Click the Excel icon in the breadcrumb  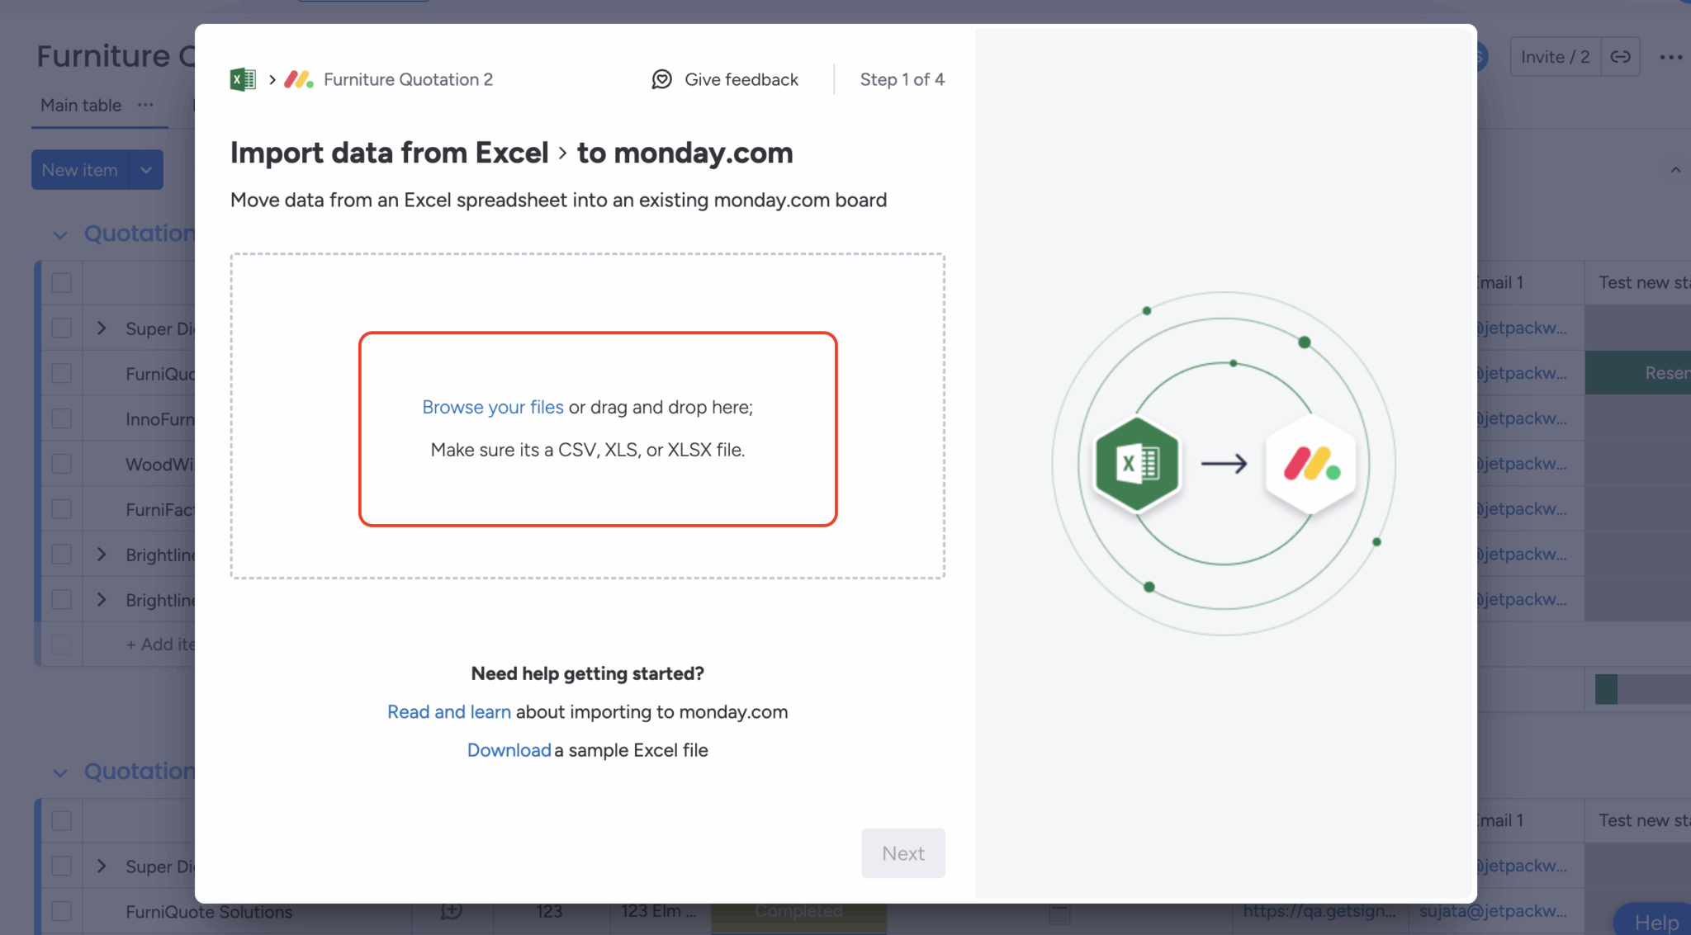coord(243,79)
